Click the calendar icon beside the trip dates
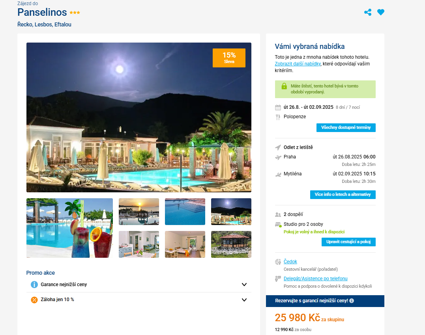 (278, 108)
